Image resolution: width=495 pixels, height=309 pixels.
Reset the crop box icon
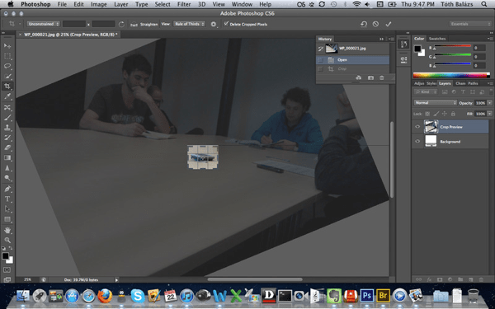[x=364, y=24]
